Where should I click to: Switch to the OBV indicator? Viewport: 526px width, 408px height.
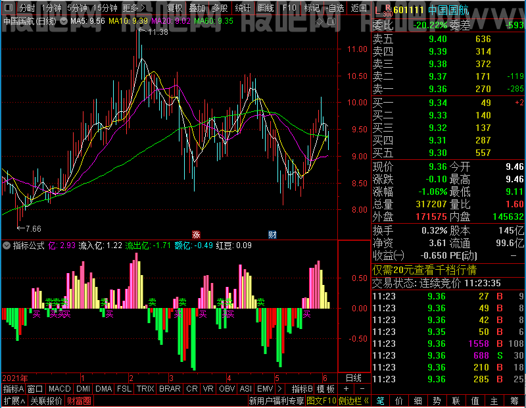(227, 389)
